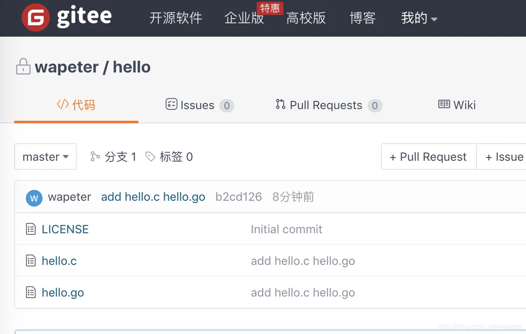View tags via 标签 0
Screen dimensions: 526x334
169,157
